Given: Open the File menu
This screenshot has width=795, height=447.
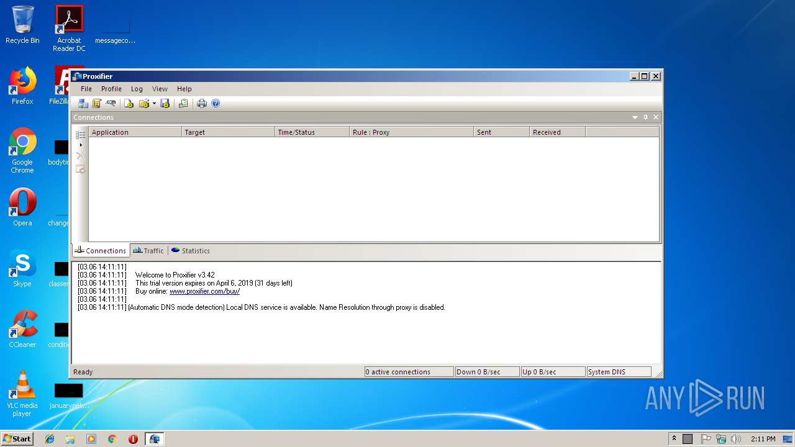Looking at the screenshot, I should click(x=86, y=89).
